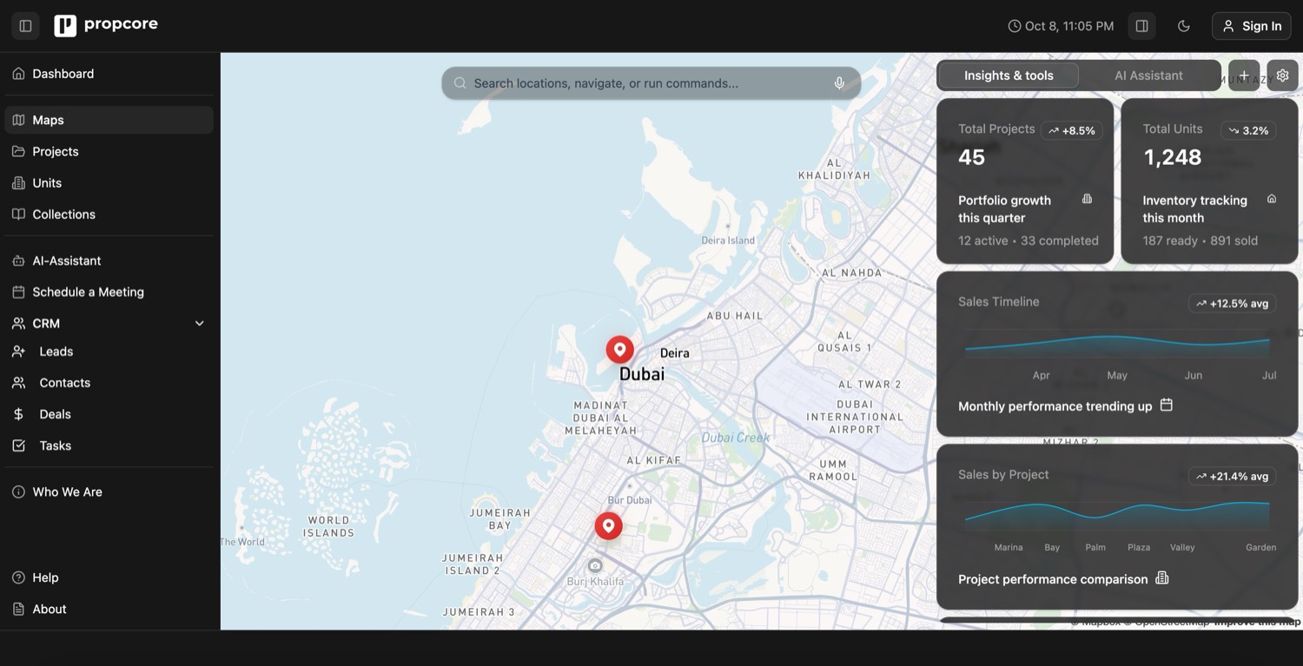Screen dimensions: 1303x666
Task: View the Collections book icon
Action: coord(19,213)
